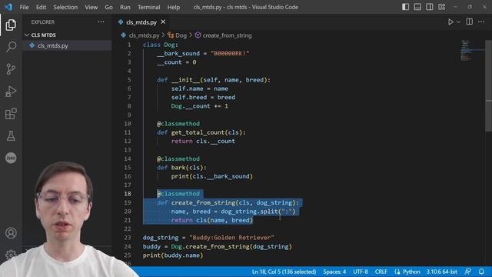Change file encoding UTF-8

(361, 272)
